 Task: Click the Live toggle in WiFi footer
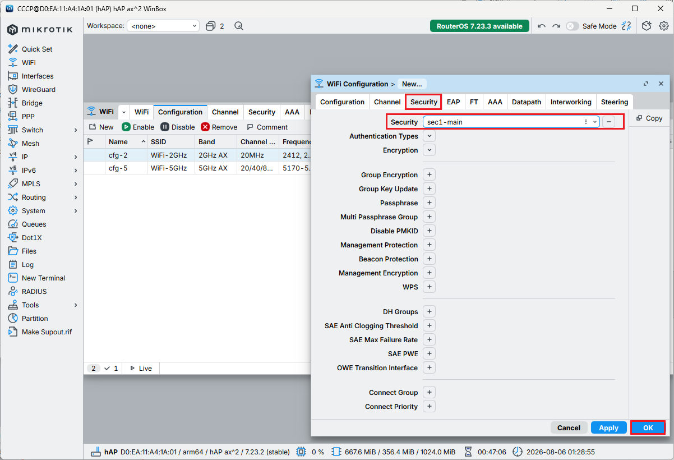pyautogui.click(x=141, y=369)
